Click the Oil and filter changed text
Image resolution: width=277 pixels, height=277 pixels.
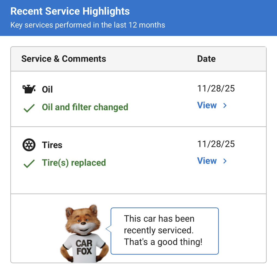click(85, 107)
